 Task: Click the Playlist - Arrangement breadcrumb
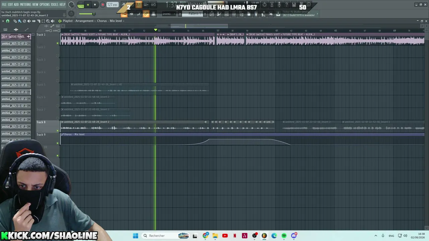point(78,21)
